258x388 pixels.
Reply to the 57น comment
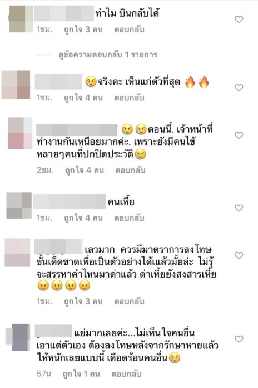coord(126,374)
